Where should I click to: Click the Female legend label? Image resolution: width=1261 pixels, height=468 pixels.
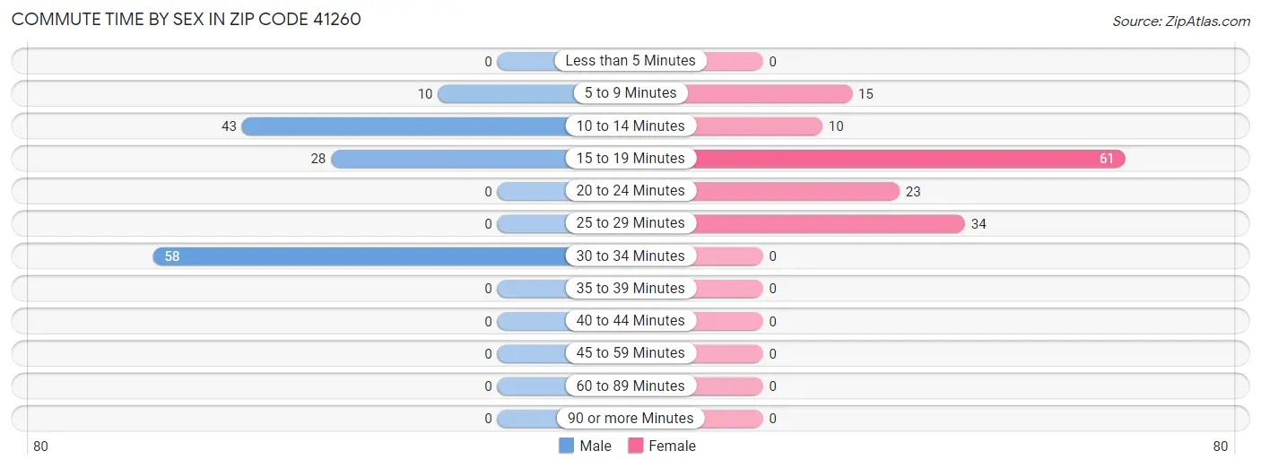tap(672, 446)
